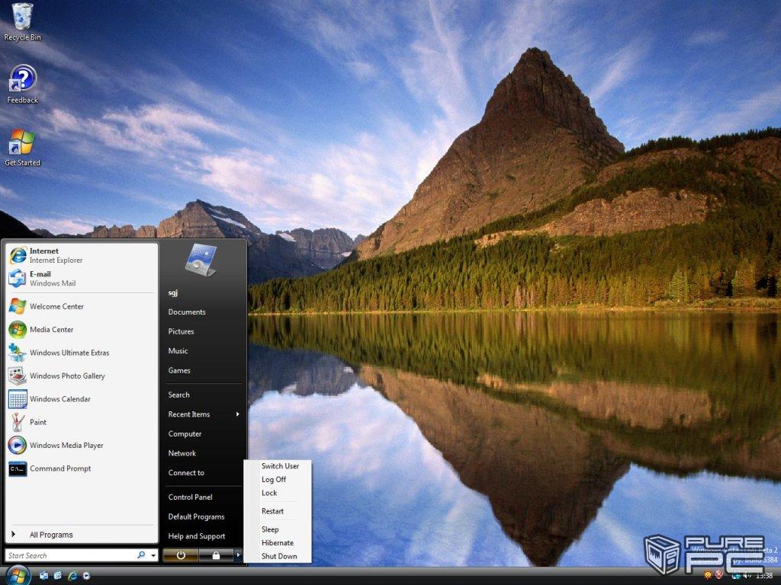Open Command Prompt from the Start menu
The width and height of the screenshot is (781, 585).
(x=59, y=468)
